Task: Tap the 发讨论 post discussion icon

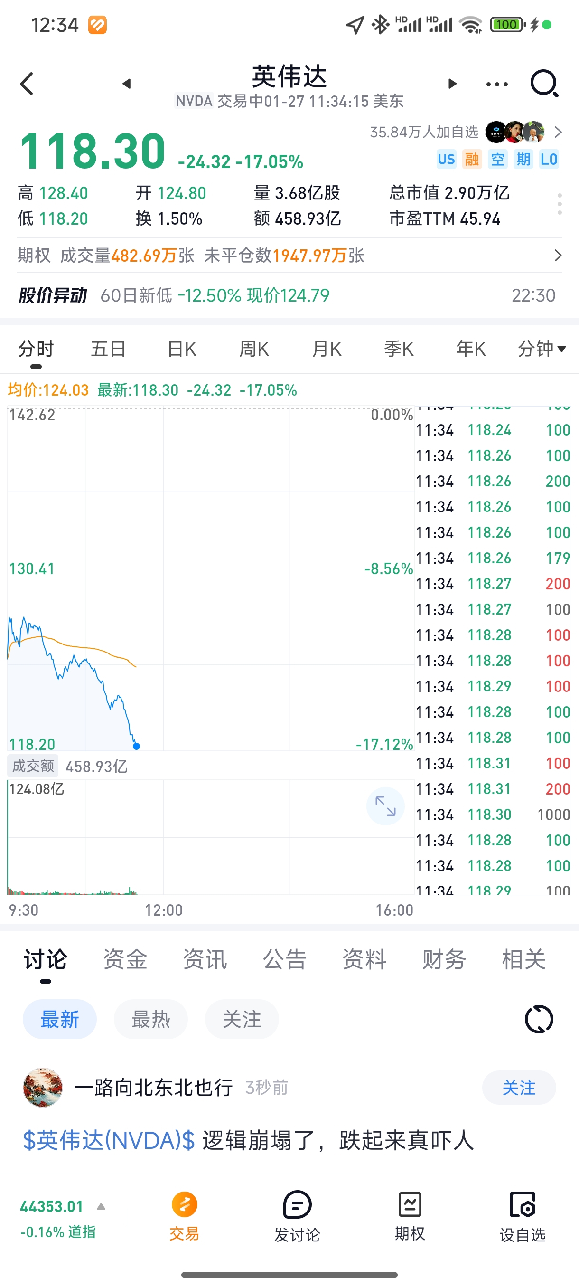Action: click(297, 1216)
